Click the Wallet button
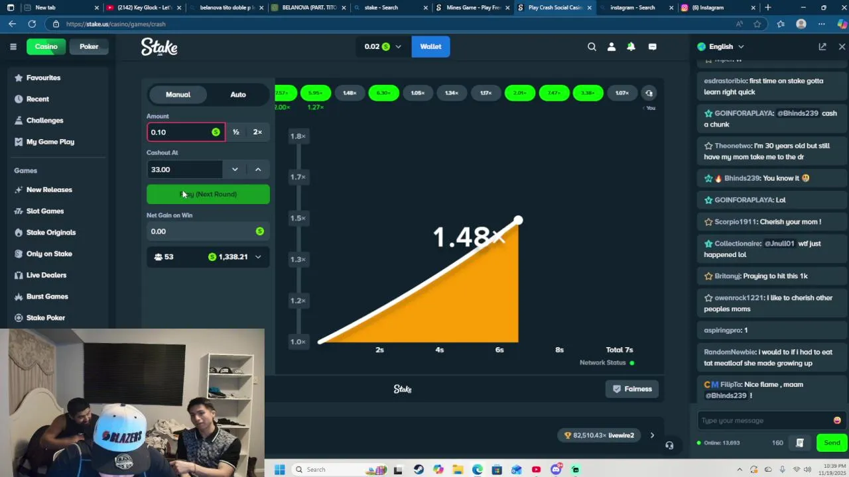849x477 pixels. click(x=430, y=46)
